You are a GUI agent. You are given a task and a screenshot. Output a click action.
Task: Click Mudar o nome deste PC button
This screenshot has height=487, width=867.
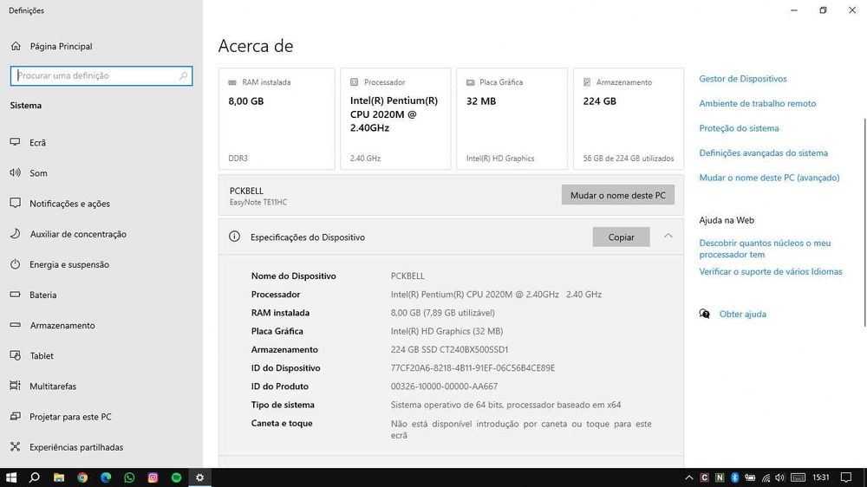617,195
